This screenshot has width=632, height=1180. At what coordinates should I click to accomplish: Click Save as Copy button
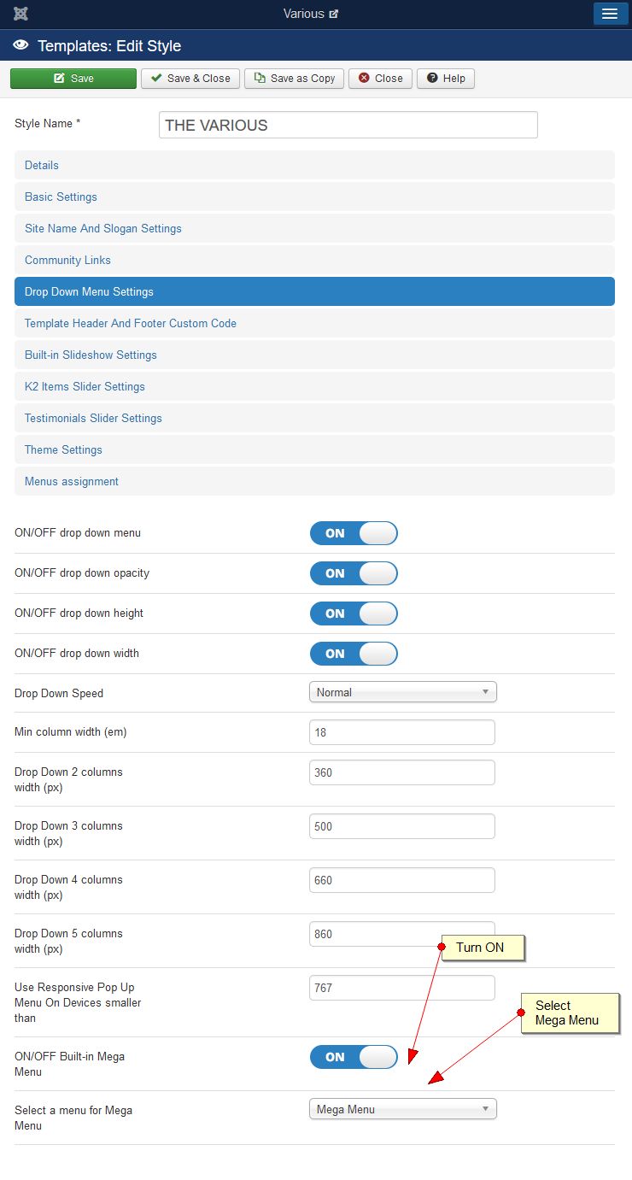(x=295, y=78)
